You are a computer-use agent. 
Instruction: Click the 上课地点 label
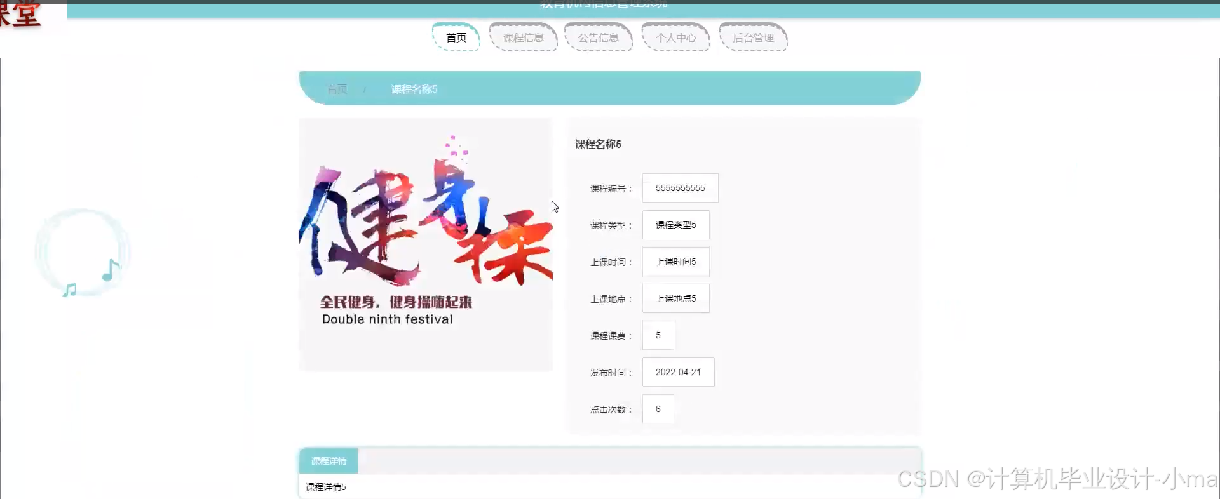point(611,299)
